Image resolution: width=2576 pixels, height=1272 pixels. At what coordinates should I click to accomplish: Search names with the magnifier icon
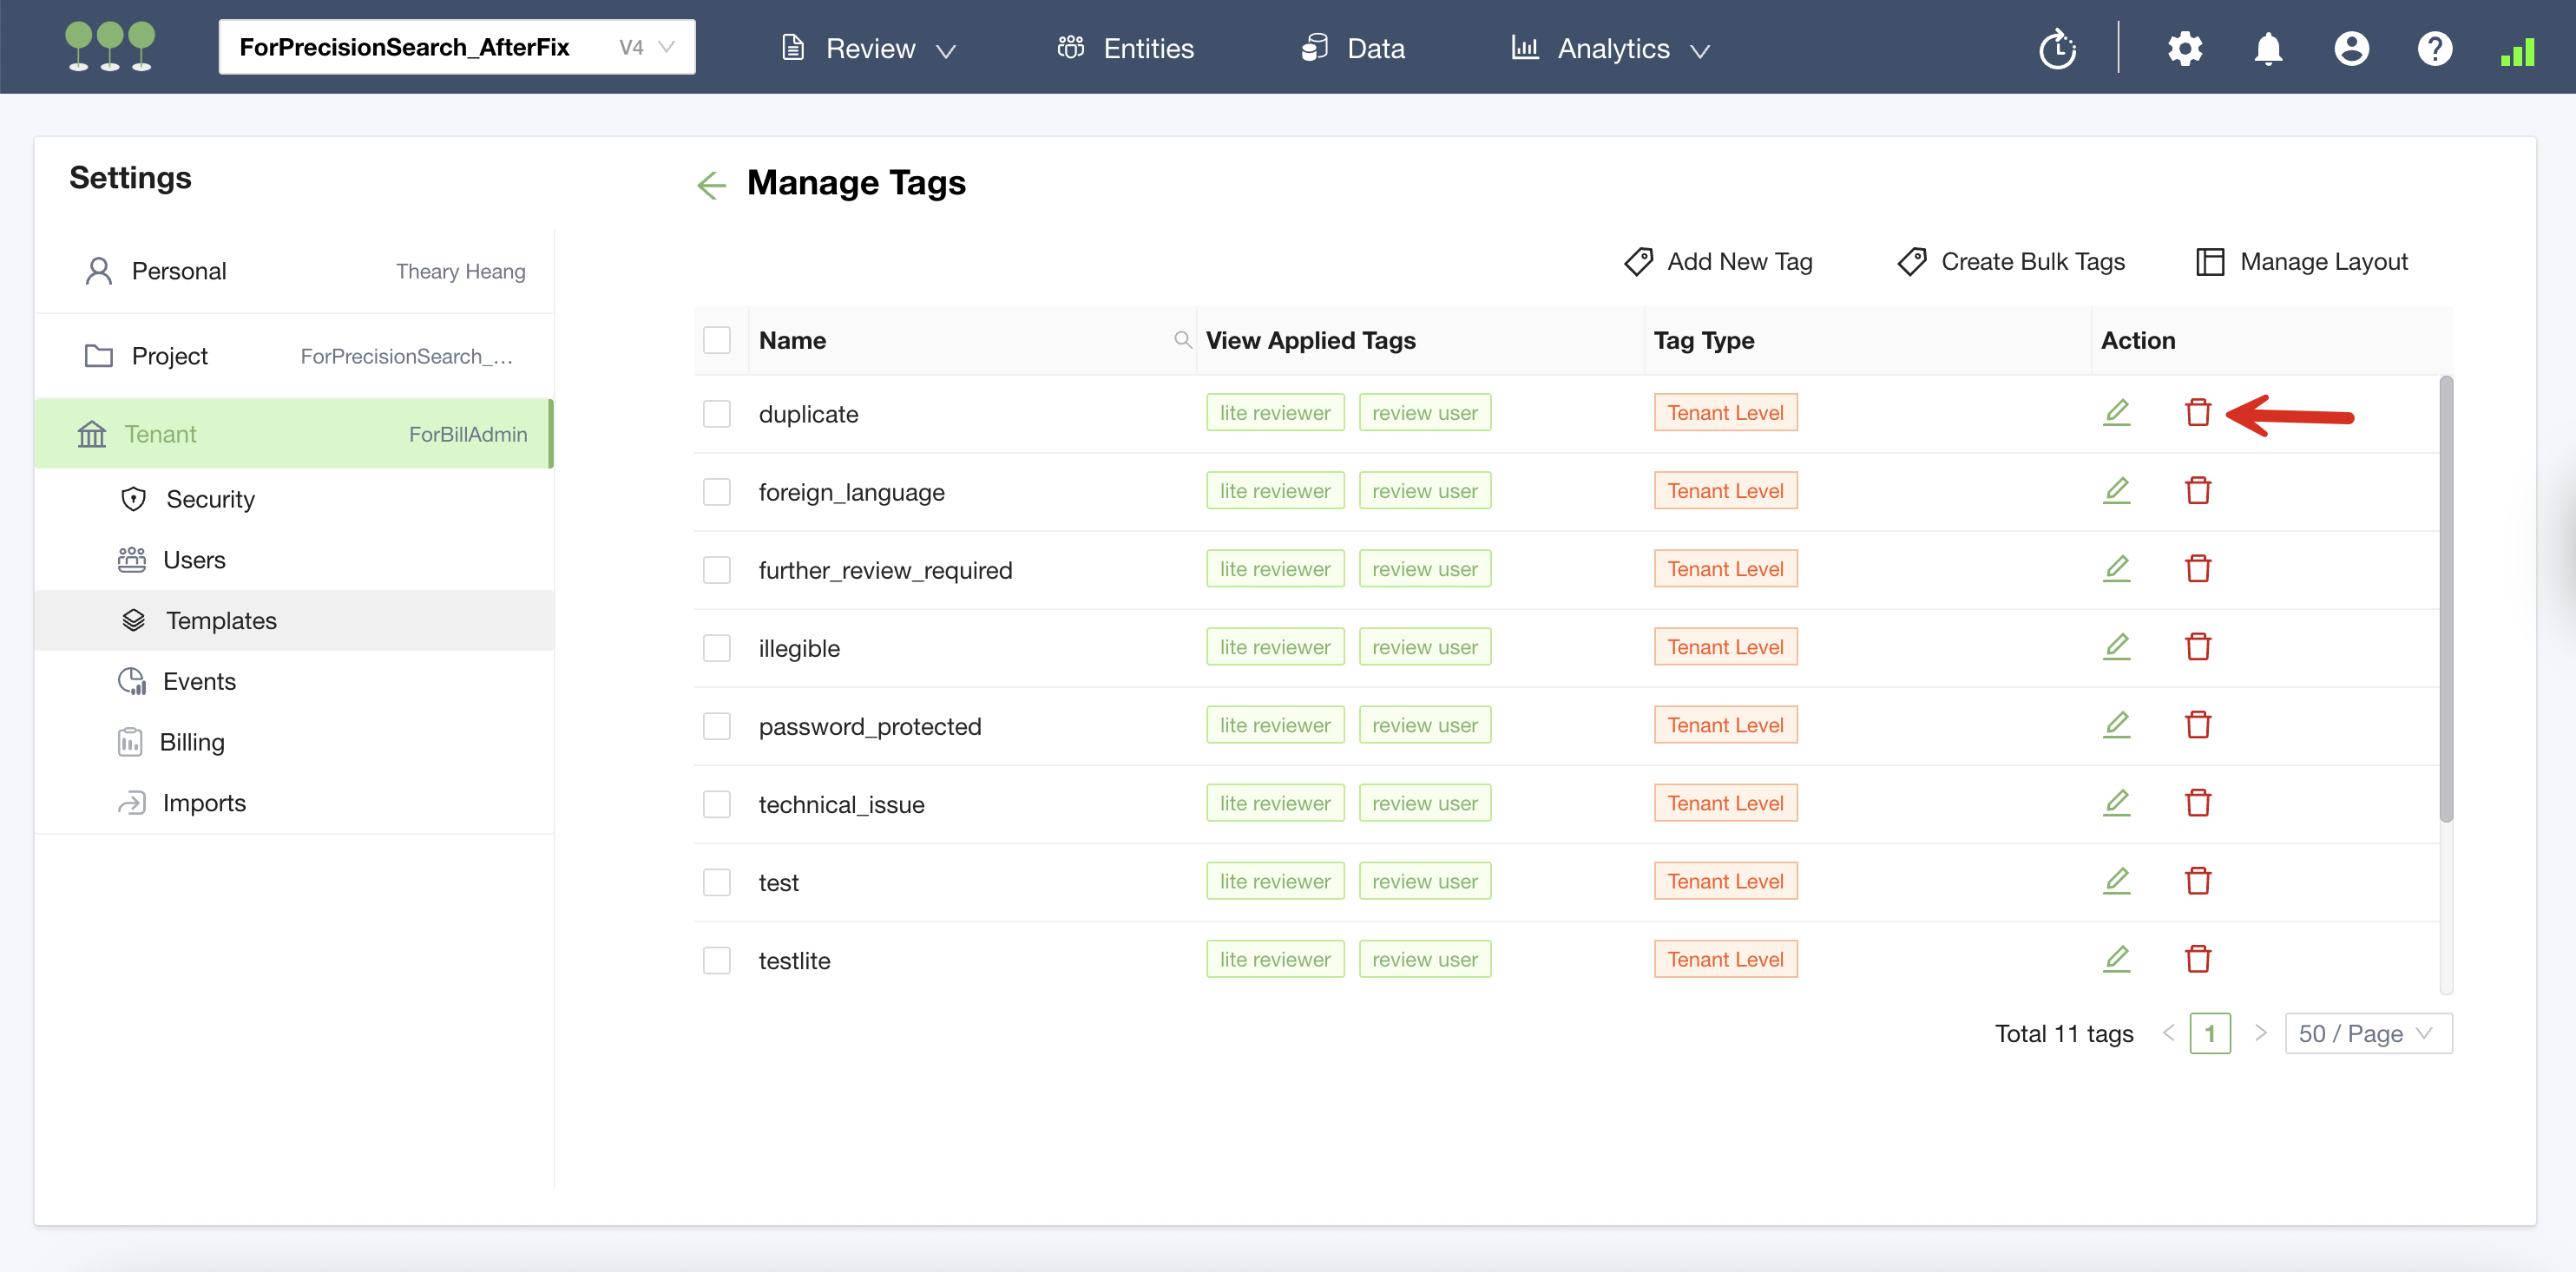pos(1182,340)
